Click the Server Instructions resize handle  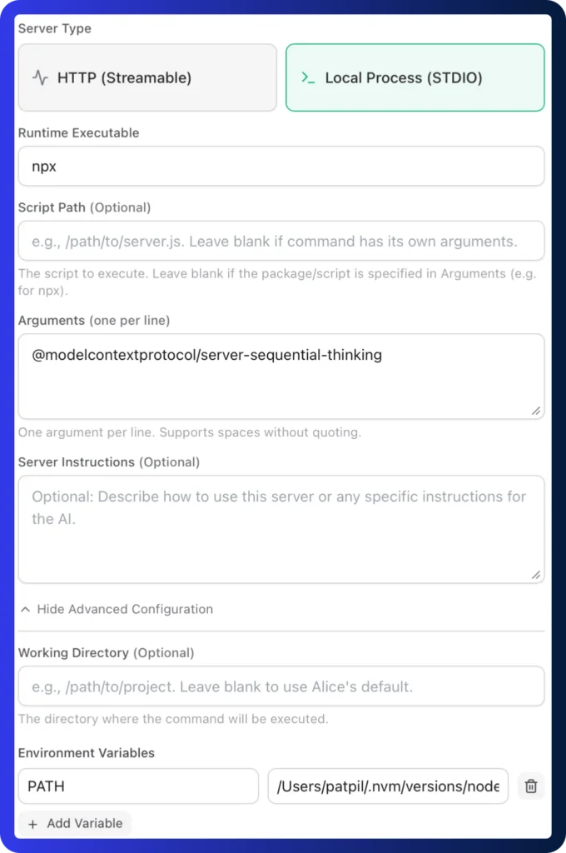coord(536,575)
